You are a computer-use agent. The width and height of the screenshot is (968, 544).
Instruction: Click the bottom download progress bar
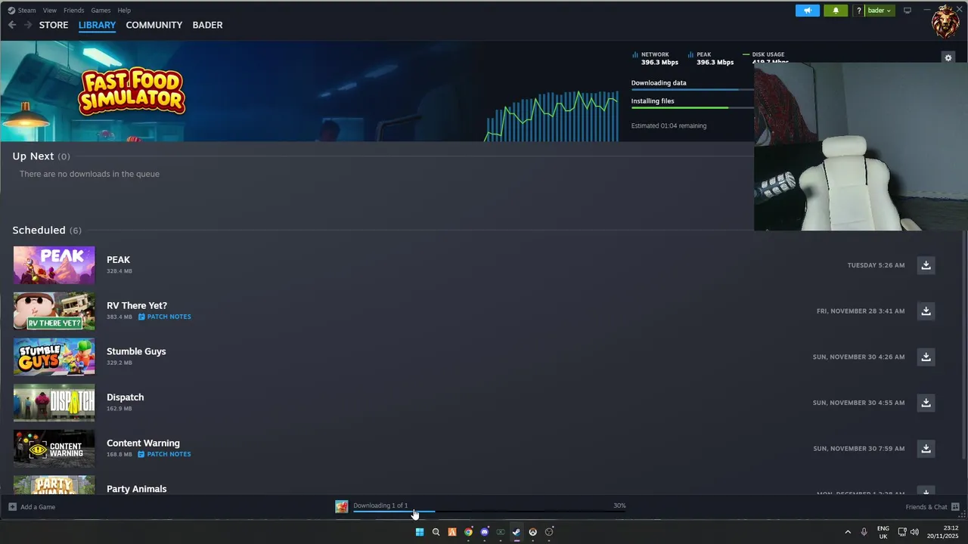coord(489,512)
